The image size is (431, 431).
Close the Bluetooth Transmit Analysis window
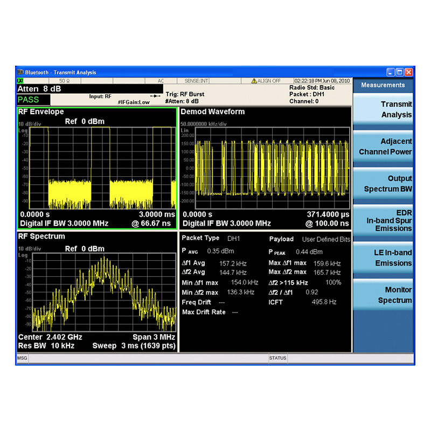click(409, 72)
